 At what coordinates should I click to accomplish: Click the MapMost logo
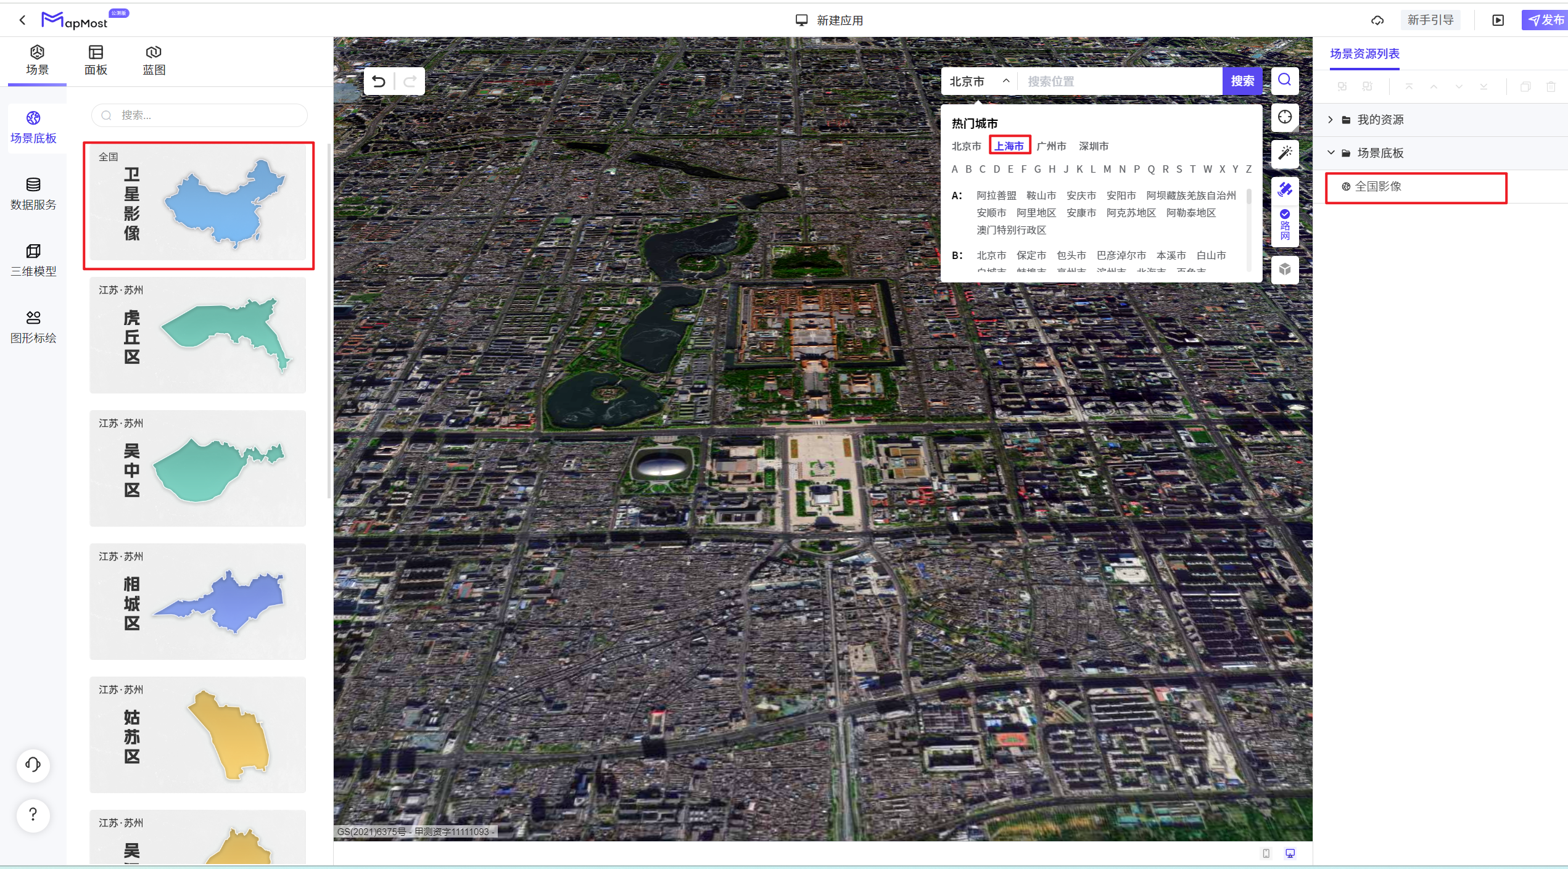coord(75,20)
